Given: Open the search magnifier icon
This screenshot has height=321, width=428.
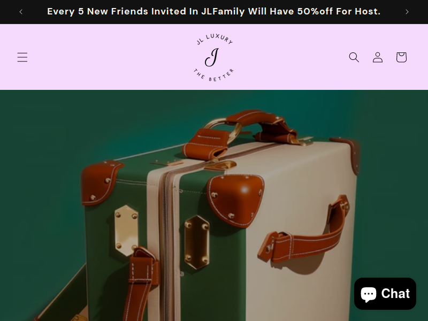Looking at the screenshot, I should (x=354, y=57).
